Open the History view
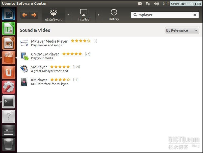The width and height of the screenshot is (203, 153). [x=114, y=15]
